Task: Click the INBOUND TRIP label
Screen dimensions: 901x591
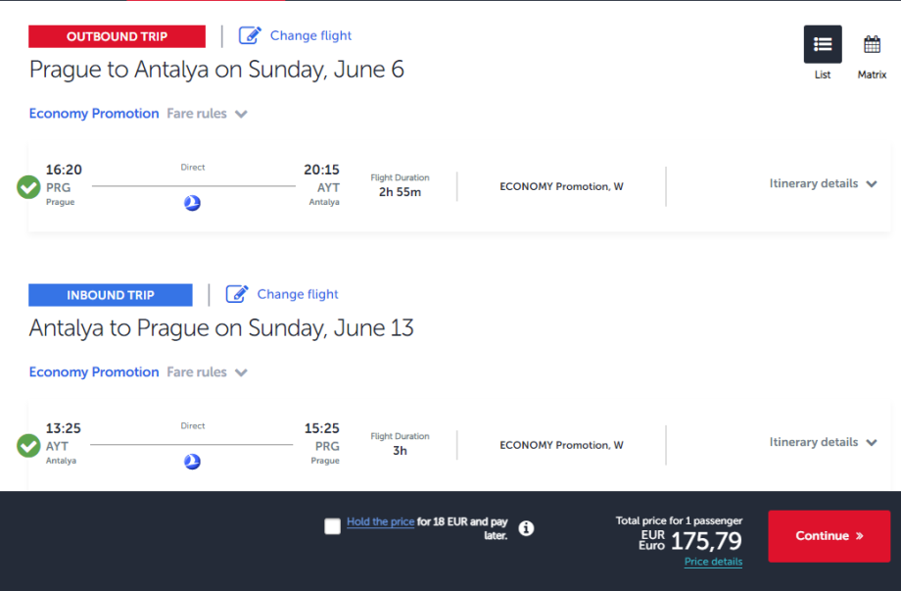Action: tap(111, 295)
